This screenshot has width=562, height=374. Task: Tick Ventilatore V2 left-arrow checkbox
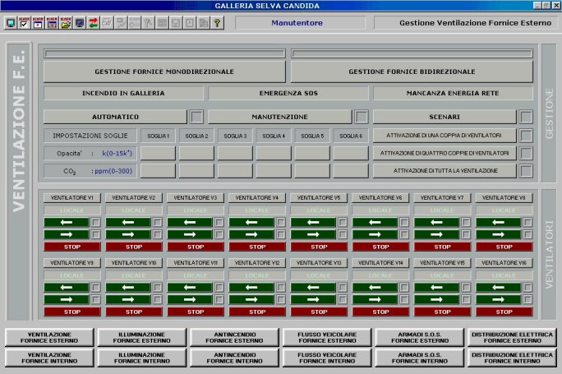tap(158, 222)
